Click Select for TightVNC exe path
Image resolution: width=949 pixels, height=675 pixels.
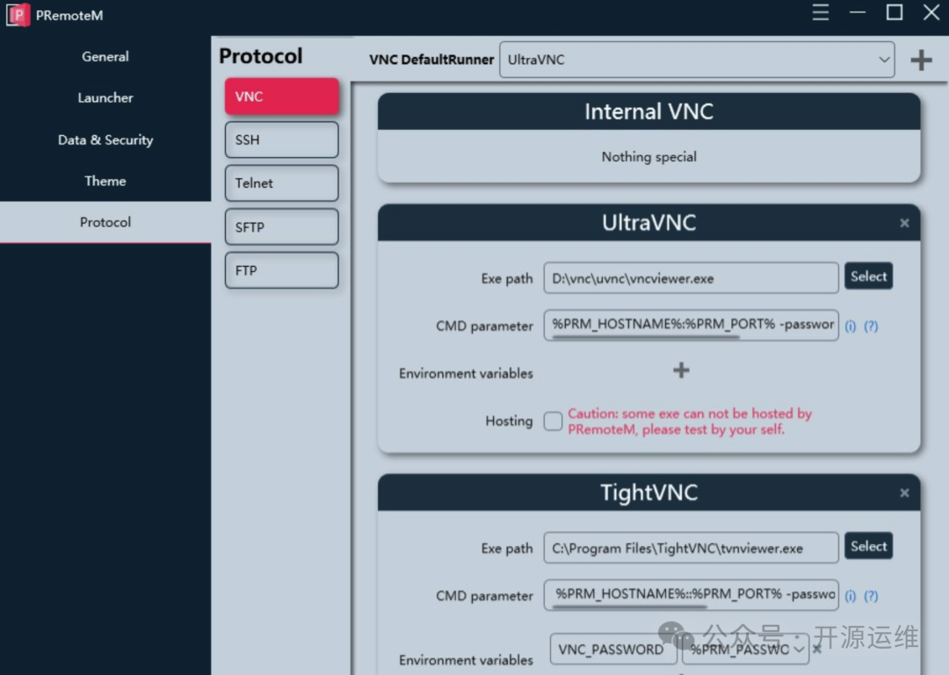868,546
